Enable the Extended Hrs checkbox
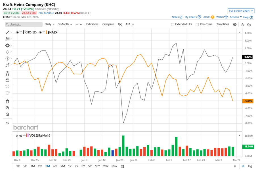Screen dimensions: 256x171 (173, 24)
